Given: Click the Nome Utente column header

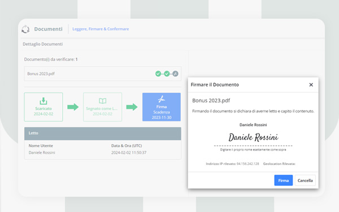Looking at the screenshot, I should pos(41,146).
